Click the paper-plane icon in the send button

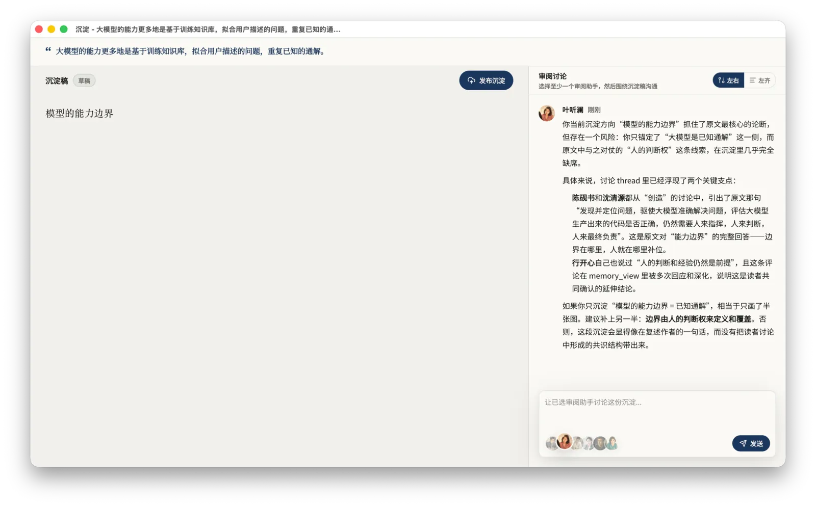point(743,443)
